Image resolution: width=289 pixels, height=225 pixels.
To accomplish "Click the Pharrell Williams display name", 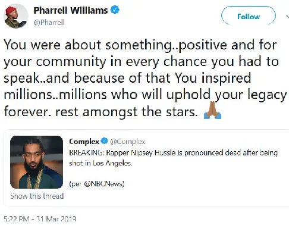I will pos(71,10).
